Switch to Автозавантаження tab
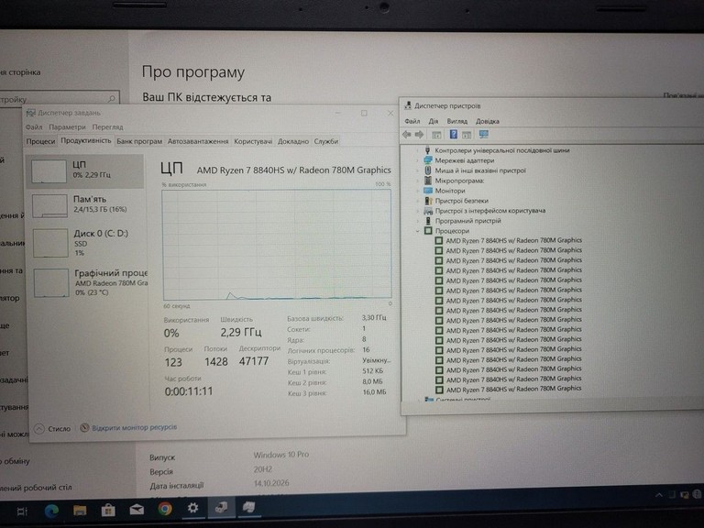Screen dimensions: 704x528 198,141
